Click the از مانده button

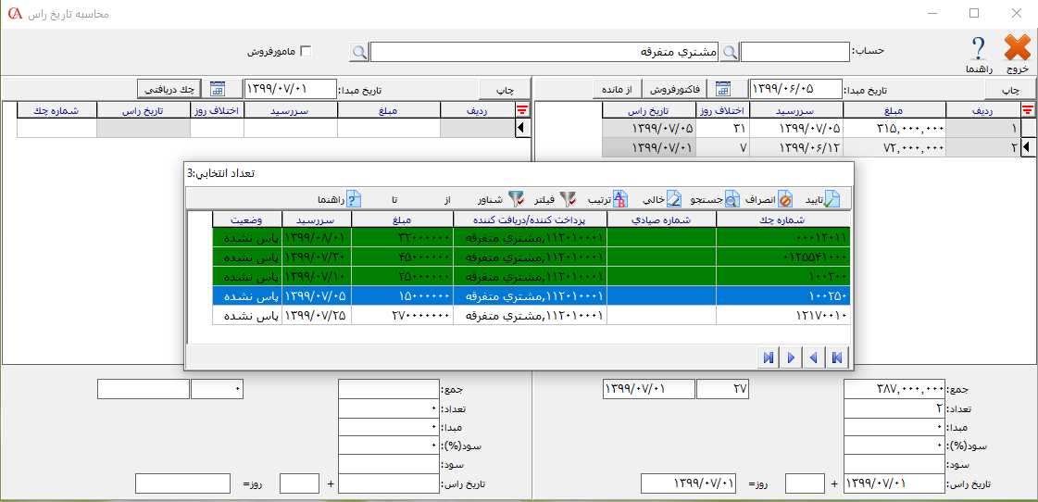[617, 89]
